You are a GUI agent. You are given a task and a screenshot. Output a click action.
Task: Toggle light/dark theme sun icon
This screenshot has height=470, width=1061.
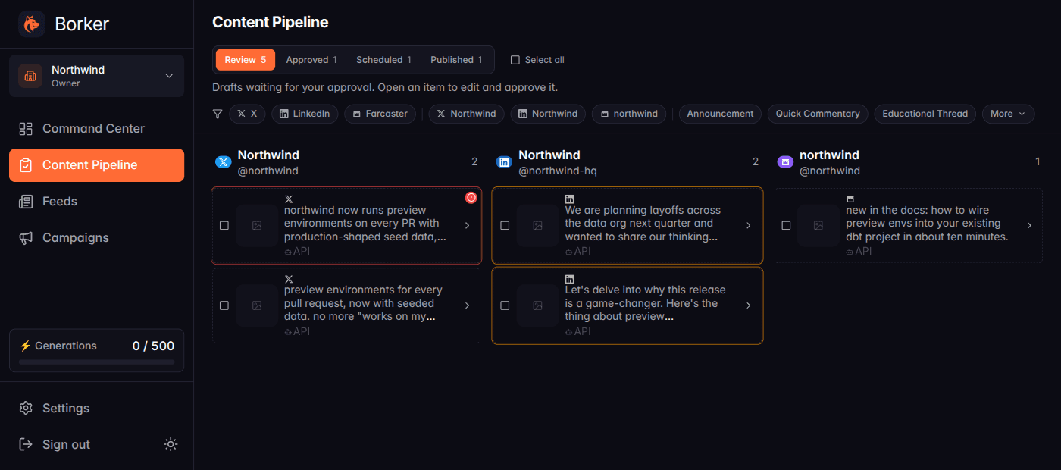click(171, 444)
